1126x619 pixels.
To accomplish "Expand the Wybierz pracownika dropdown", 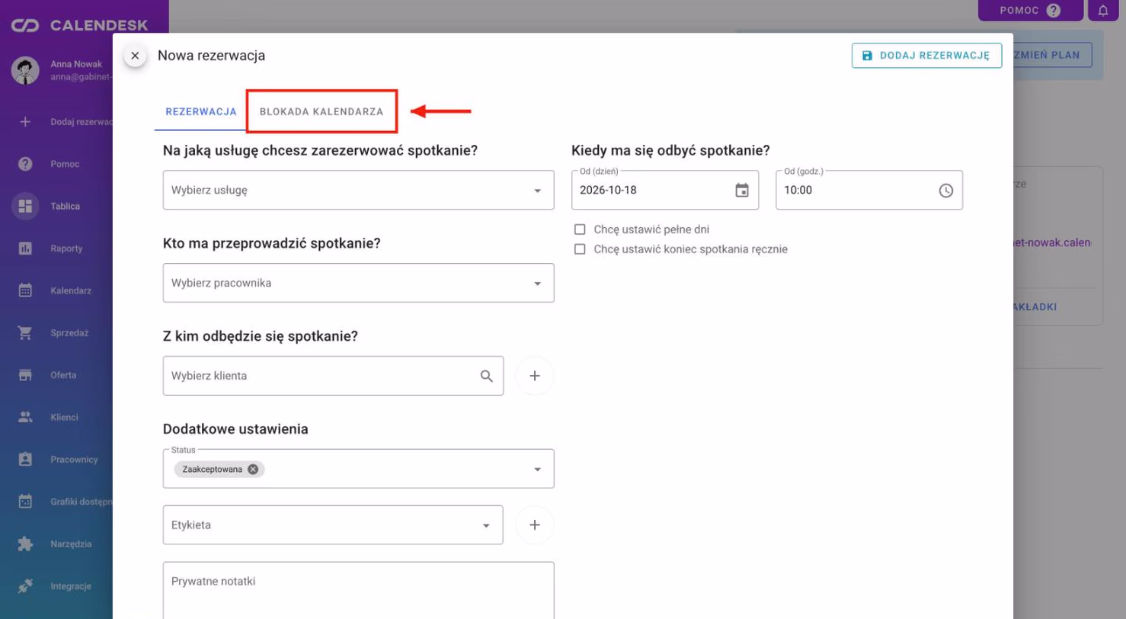I will (359, 283).
